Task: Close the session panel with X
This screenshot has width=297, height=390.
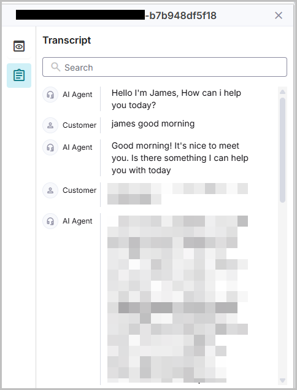Action: [x=279, y=15]
